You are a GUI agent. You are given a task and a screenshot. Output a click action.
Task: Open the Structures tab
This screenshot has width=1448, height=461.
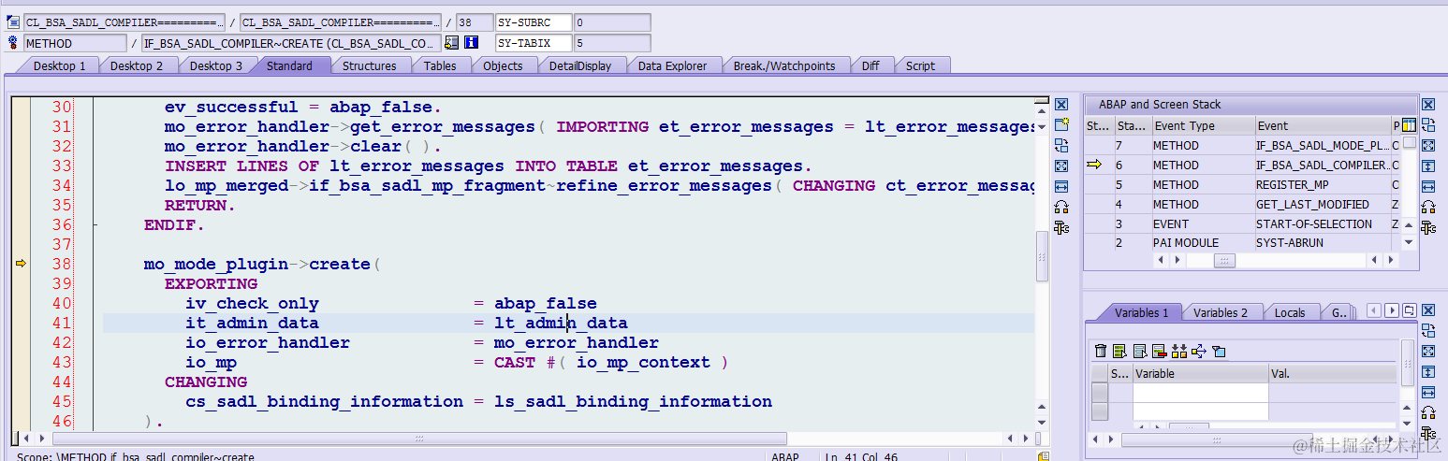pos(369,65)
